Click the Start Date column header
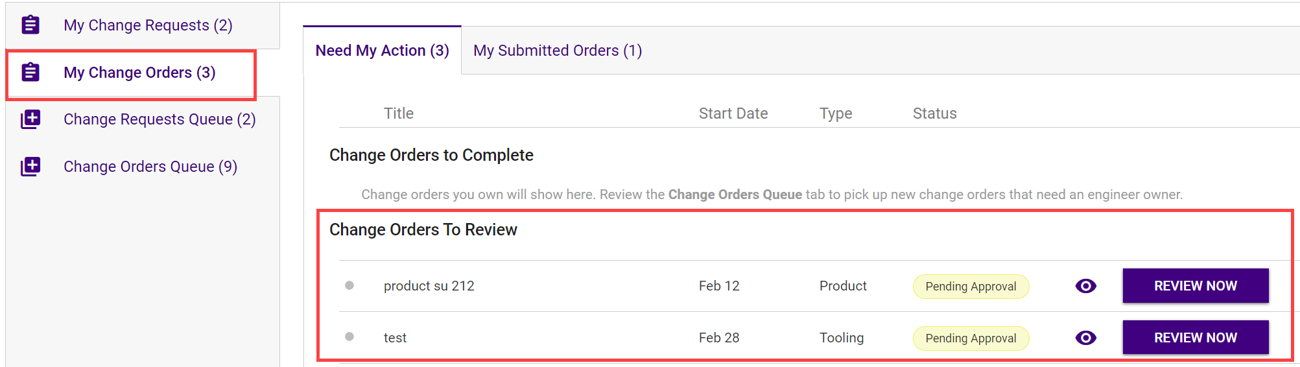The image size is (1300, 367). [733, 113]
